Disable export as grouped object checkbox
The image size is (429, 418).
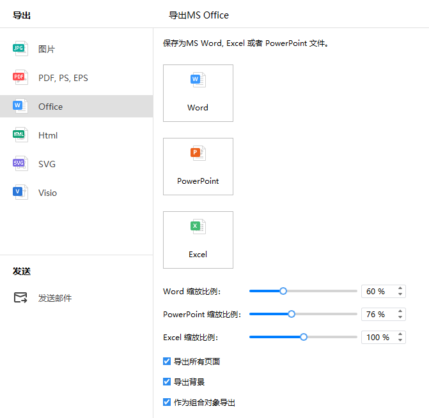(167, 402)
